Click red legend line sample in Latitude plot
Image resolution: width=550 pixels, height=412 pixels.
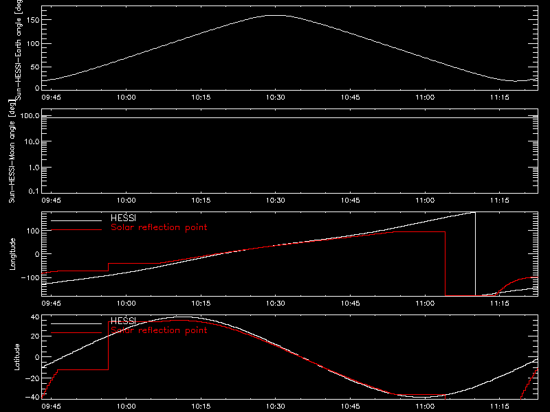76,333
